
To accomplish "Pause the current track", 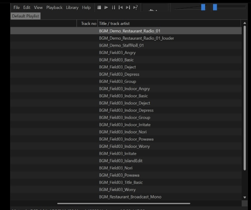I will [113, 7].
